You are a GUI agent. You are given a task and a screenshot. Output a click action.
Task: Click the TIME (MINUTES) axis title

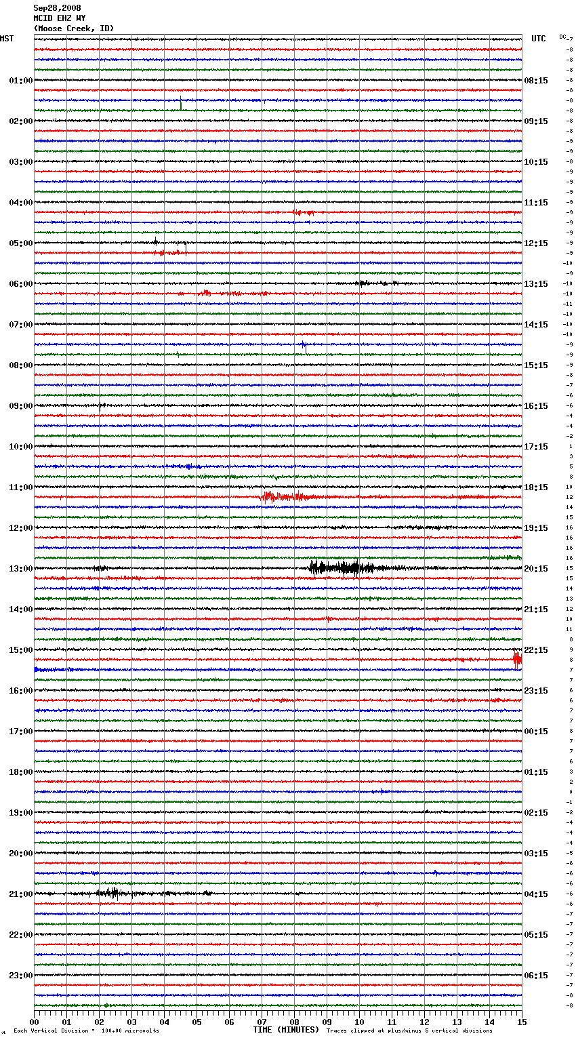(286, 1030)
